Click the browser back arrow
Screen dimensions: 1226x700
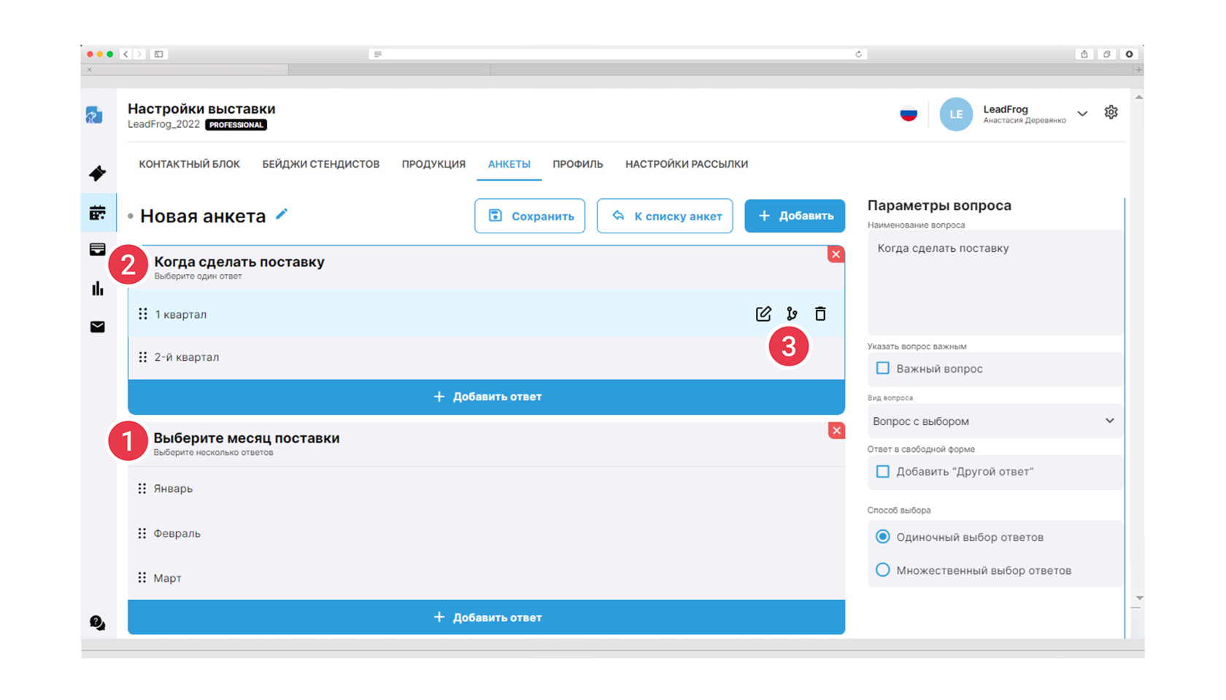coord(126,54)
